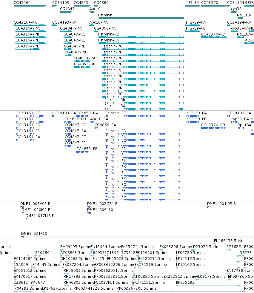This screenshot has width=254, height=293.
Task: Select protein CG4847-PD
Action: [68, 122]
